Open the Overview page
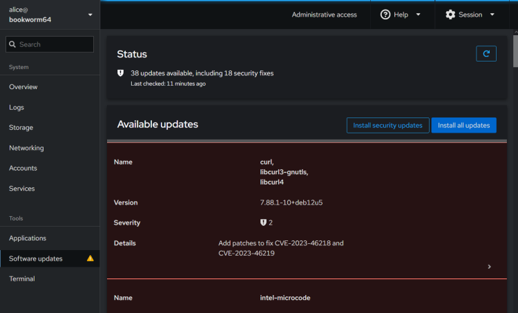Screen dimensions: 518x313 point(50,87)
